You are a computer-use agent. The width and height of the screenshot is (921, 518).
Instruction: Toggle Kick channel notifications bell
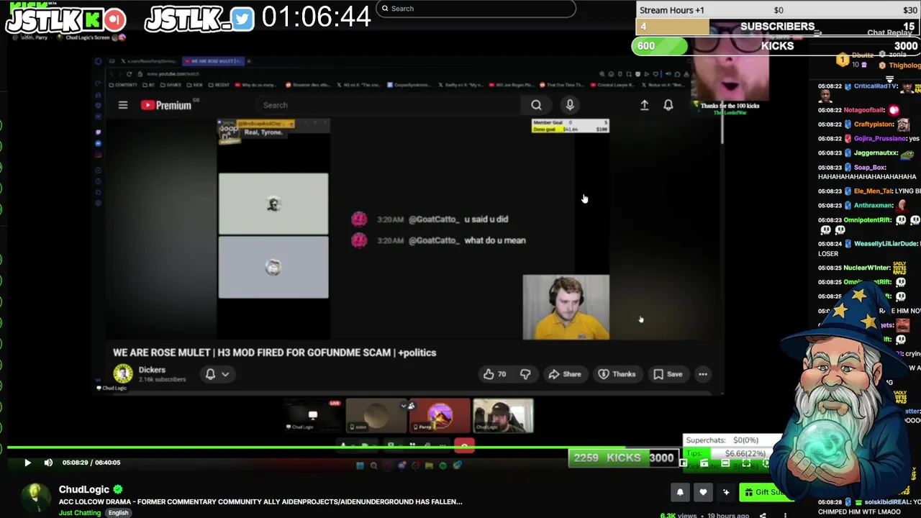point(680,492)
